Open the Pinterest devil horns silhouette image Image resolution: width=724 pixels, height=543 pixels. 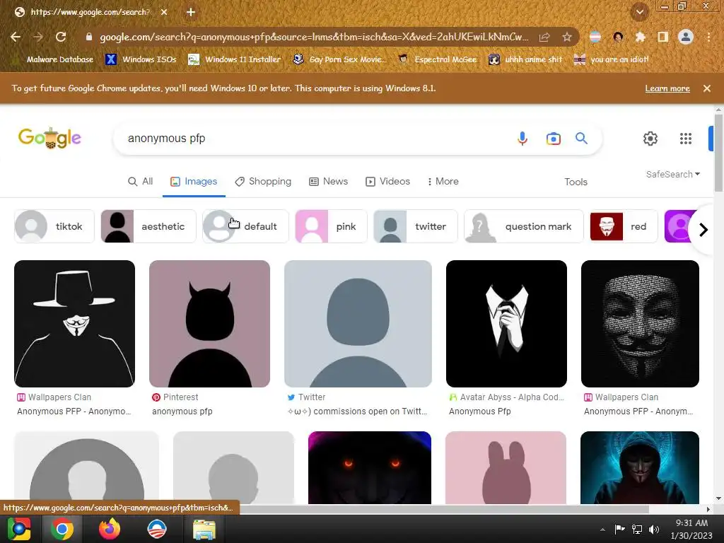point(209,324)
